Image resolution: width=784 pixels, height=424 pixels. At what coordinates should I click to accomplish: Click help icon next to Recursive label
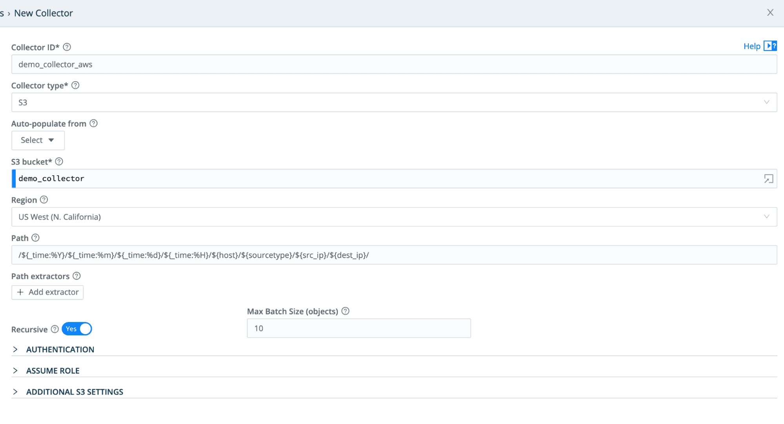click(x=55, y=329)
